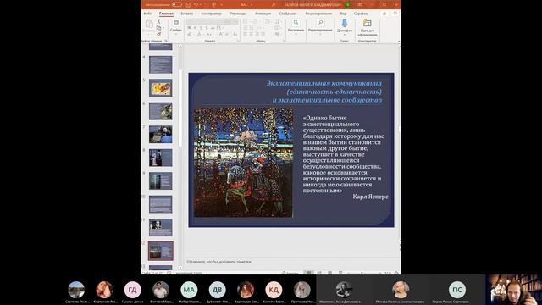Toggle the Notes button in status bar
Screen dimensions: 542x305
click(290, 273)
